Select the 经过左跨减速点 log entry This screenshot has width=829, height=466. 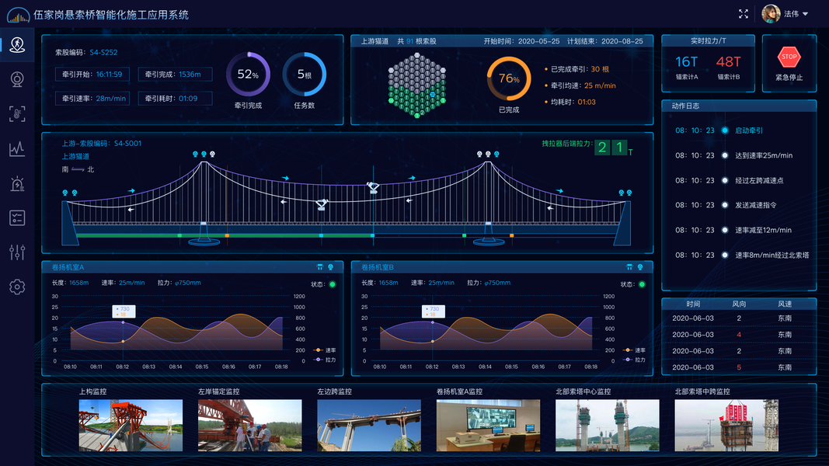(x=759, y=180)
